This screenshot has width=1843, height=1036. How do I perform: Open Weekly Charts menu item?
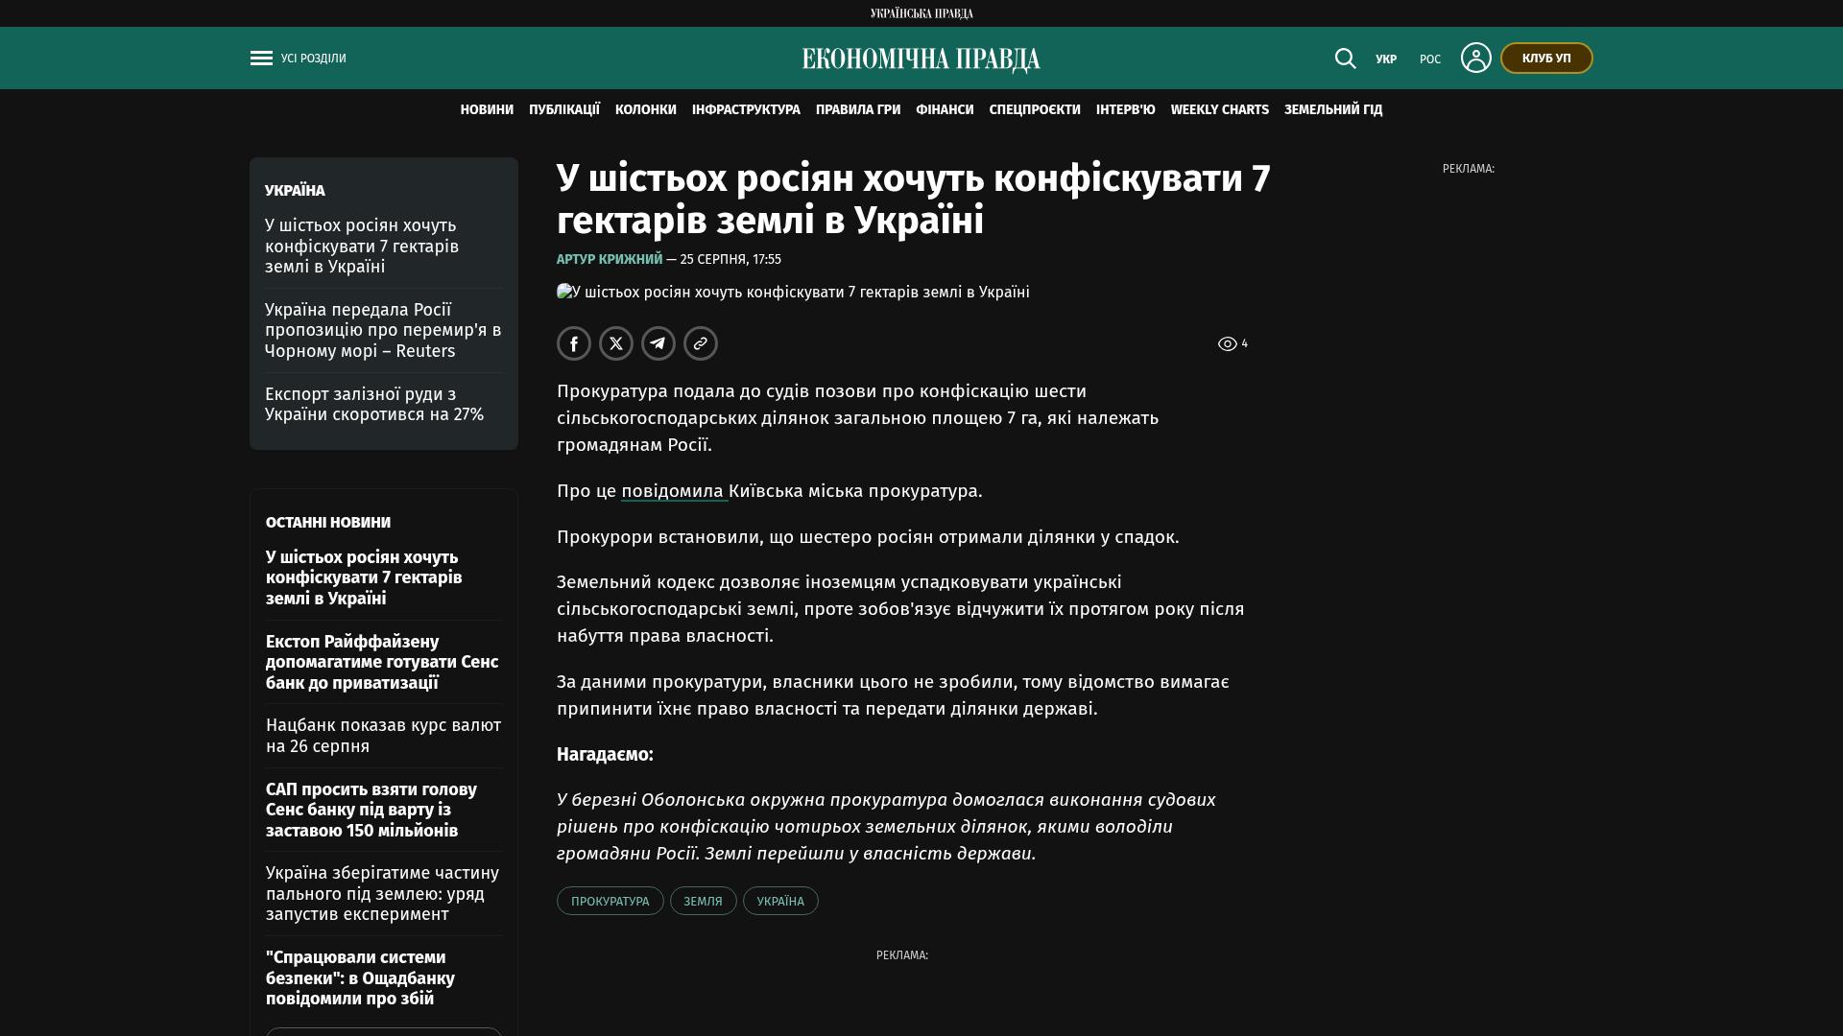pos(1220,110)
